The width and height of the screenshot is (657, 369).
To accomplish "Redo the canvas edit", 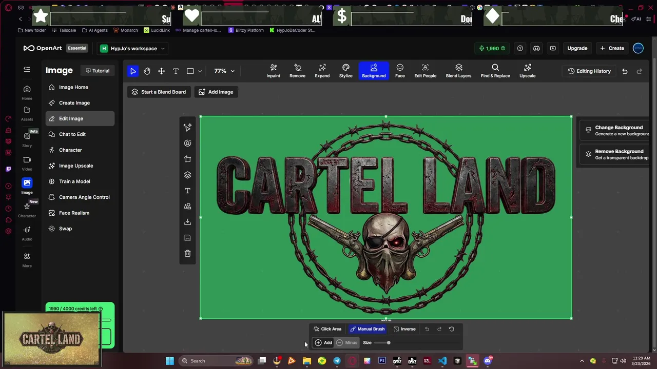I will coord(639,71).
